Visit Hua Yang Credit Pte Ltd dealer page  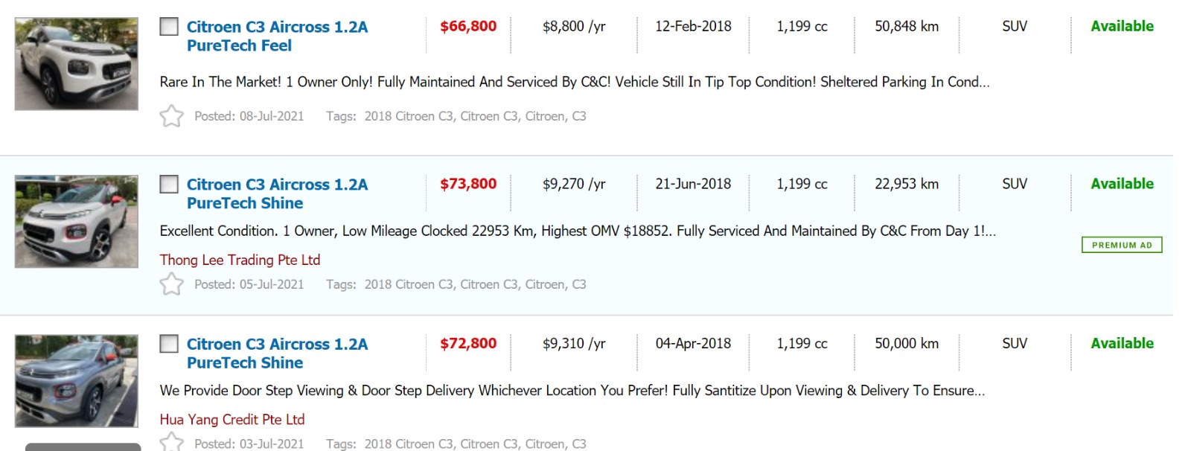coord(232,420)
